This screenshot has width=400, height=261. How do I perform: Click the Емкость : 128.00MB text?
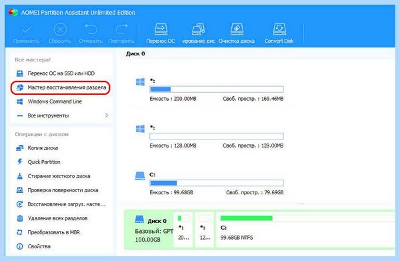tap(173, 146)
